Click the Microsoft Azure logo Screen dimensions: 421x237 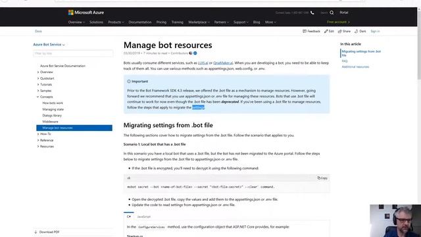pyautogui.click(x=86, y=13)
